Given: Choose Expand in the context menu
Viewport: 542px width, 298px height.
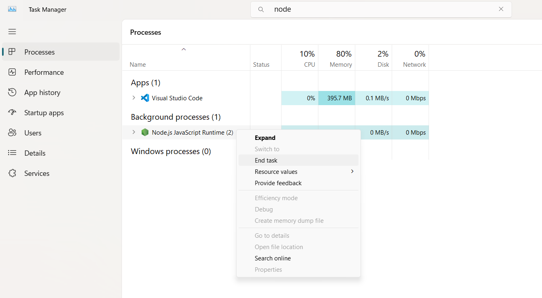Looking at the screenshot, I should pos(299,138).
